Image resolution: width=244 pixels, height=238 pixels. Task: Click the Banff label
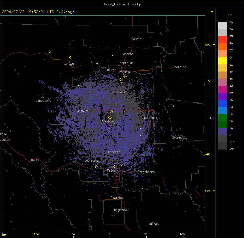click(x=35, y=160)
